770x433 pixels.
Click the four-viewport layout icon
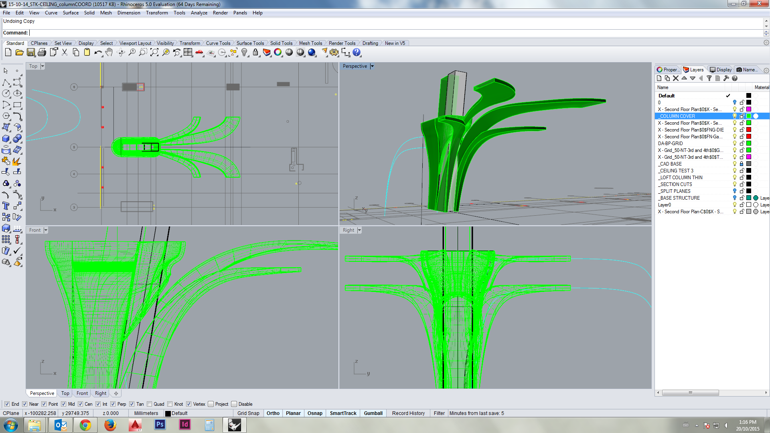pyautogui.click(x=188, y=53)
